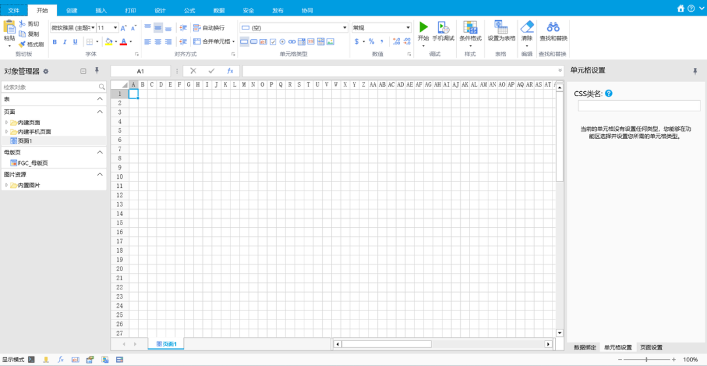Toggle italic formatting
The height and width of the screenshot is (366, 707).
(64, 42)
